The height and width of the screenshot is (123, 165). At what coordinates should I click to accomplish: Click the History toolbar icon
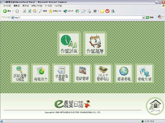pyautogui.click(x=77, y=11)
